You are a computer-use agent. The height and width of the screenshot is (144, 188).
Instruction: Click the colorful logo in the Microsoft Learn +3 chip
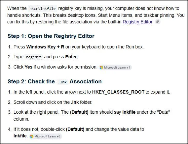click(x=32, y=136)
